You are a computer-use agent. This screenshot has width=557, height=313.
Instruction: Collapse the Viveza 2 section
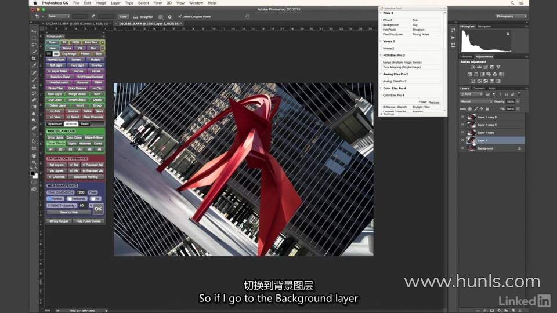(381, 41)
